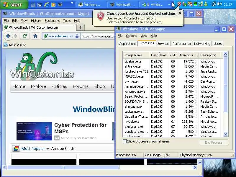Viewport: 236px width, 177px height.
Task: Click the padlock site security icon
Action: coord(77,36)
